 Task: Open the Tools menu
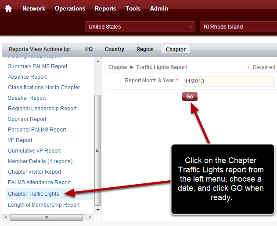pyautogui.click(x=133, y=9)
